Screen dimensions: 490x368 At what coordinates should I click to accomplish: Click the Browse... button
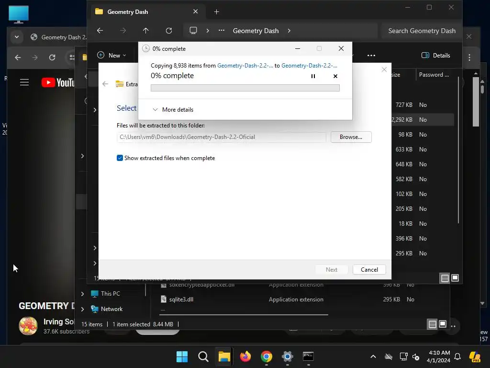(x=351, y=137)
